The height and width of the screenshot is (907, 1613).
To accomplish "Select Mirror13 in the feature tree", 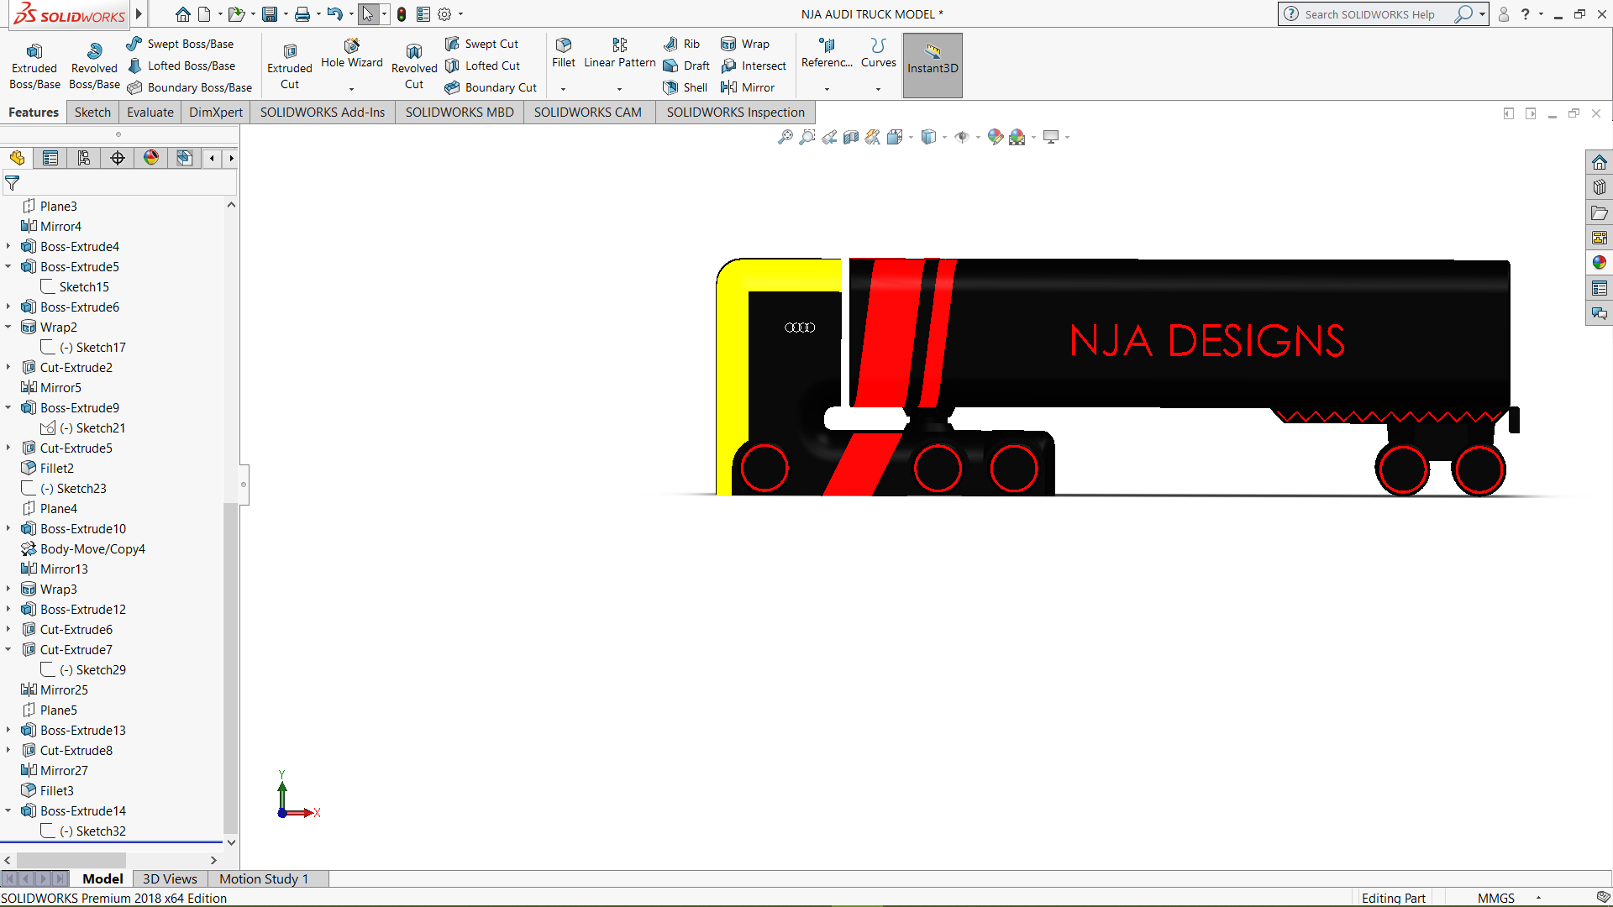I will tap(54, 569).
